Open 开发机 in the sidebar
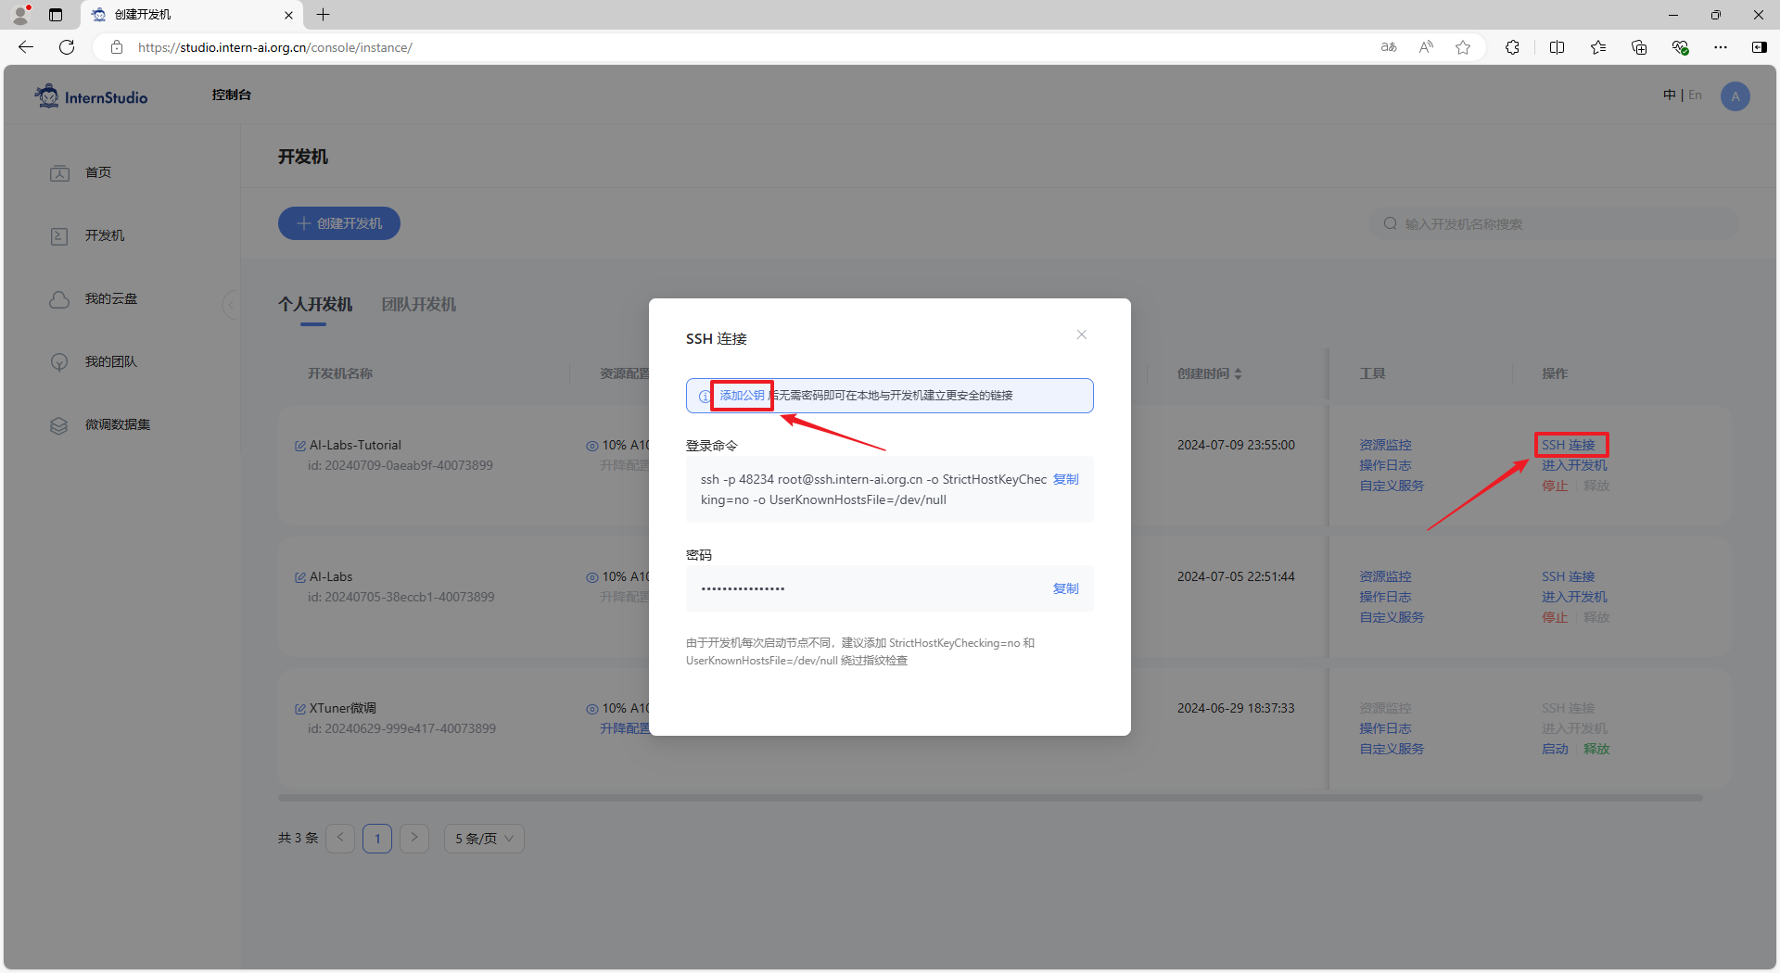This screenshot has height=973, width=1780. pos(105,235)
